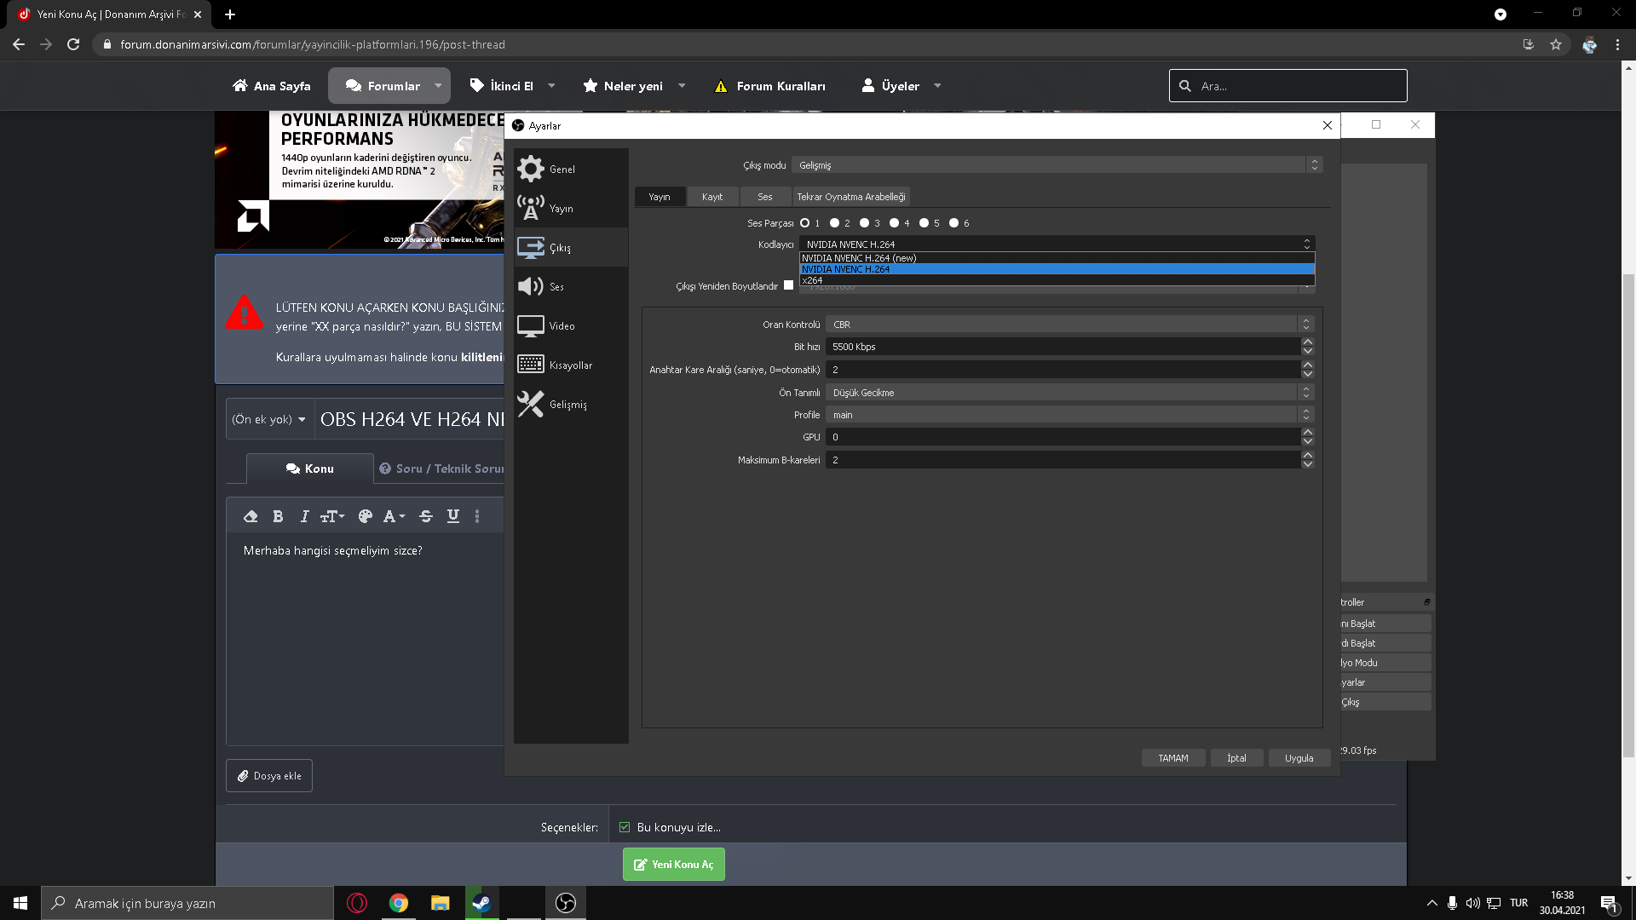Image resolution: width=1636 pixels, height=920 pixels.
Task: Switch to the Kayıt tab
Action: 712,197
